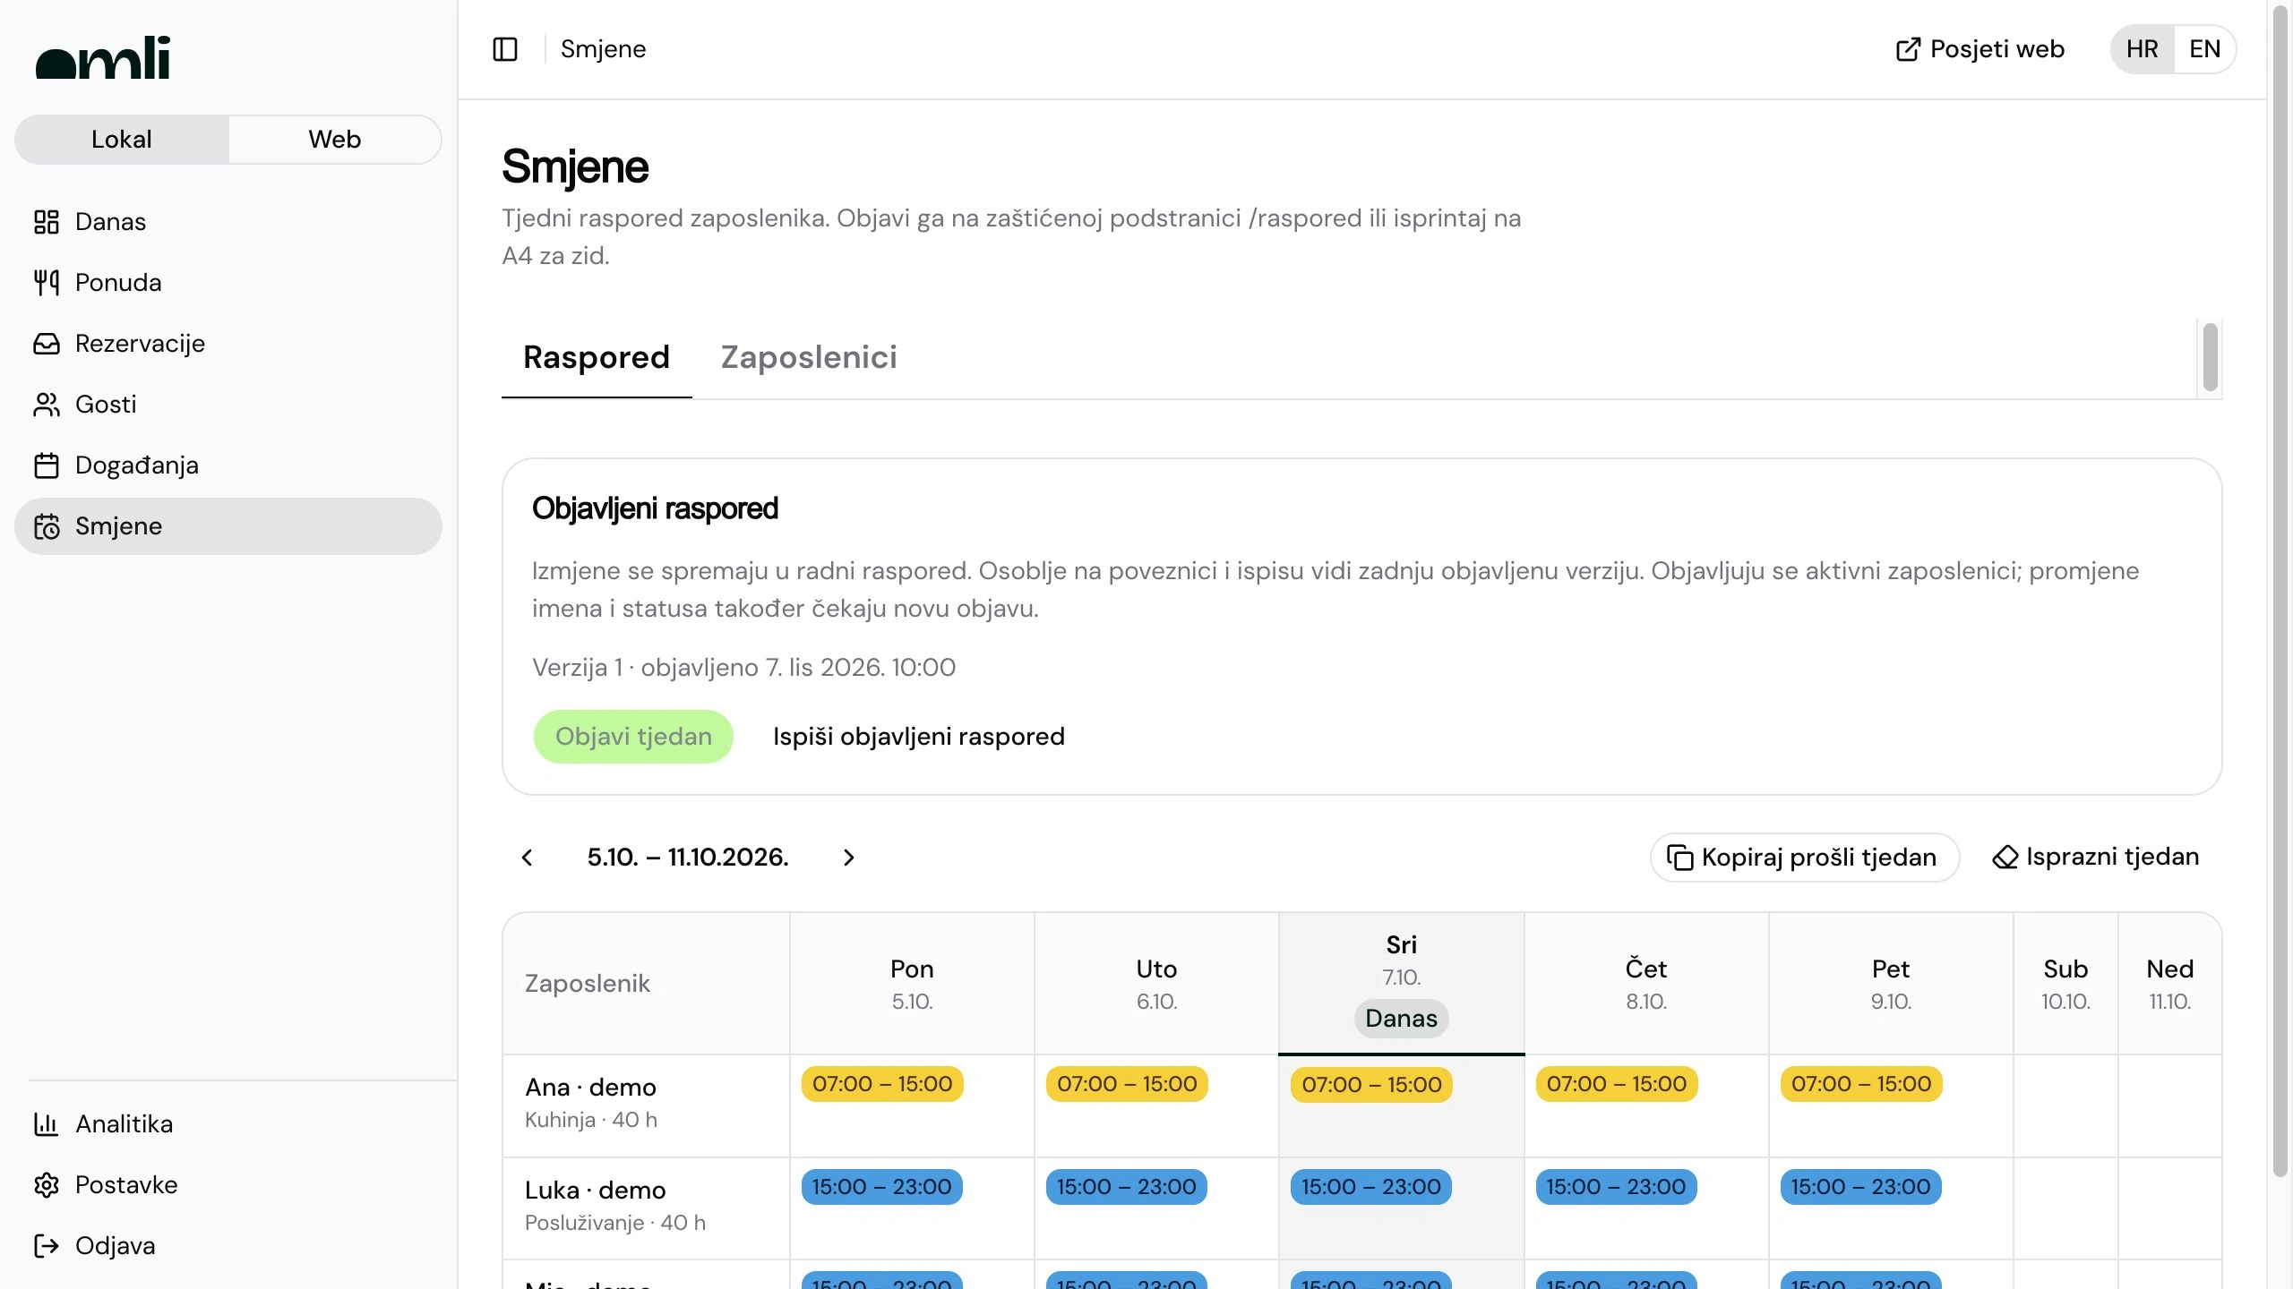Click the page vertical scrollbar
This screenshot has height=1289, width=2293.
[2281, 591]
